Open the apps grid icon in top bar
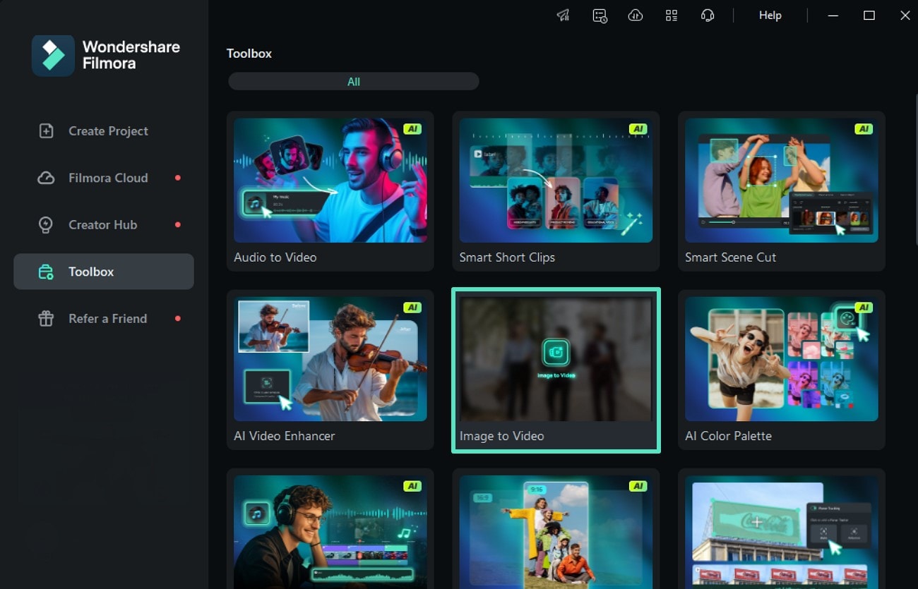This screenshot has height=589, width=918. (672, 16)
